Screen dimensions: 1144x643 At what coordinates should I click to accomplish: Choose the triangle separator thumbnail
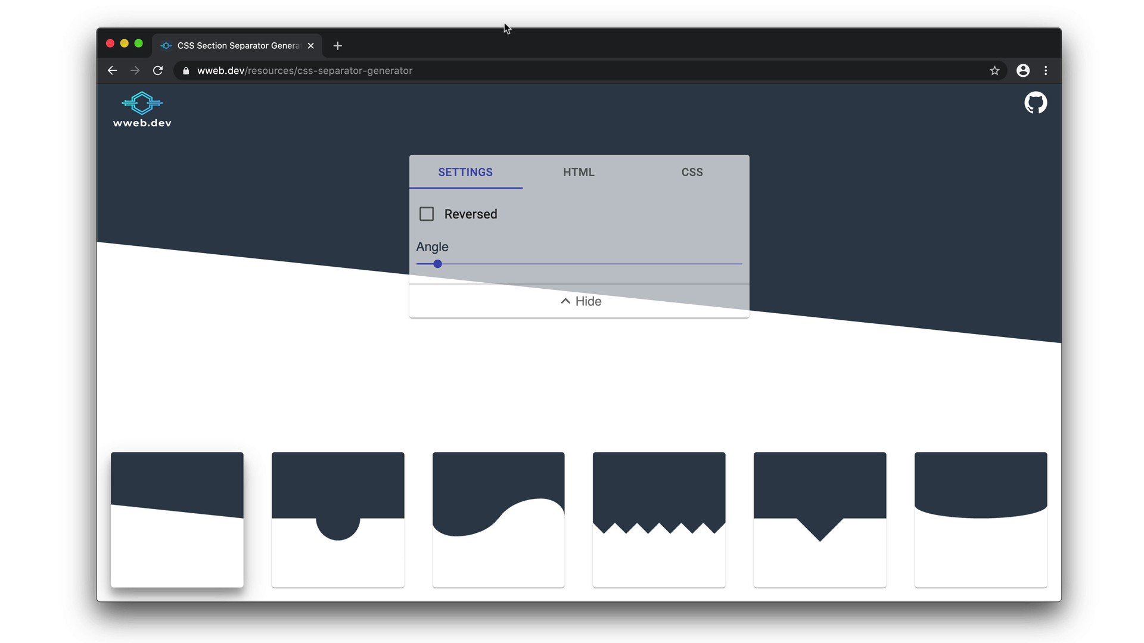click(x=820, y=519)
